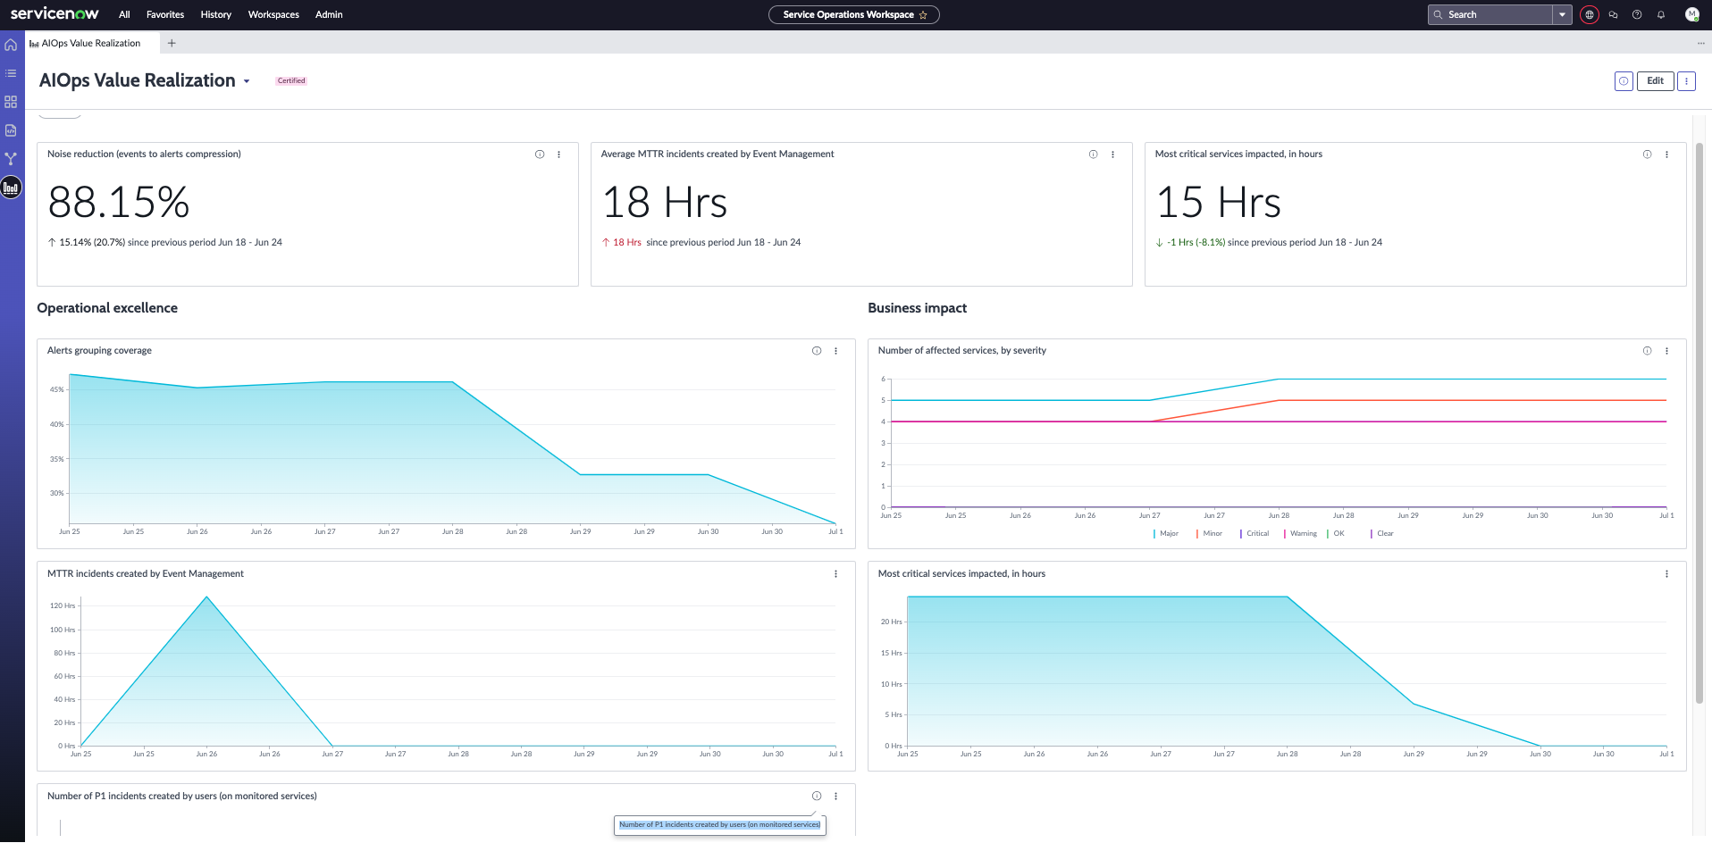Viewport: 1712px width, 843px height.
Task: Open the Workspaces menu
Action: [273, 14]
